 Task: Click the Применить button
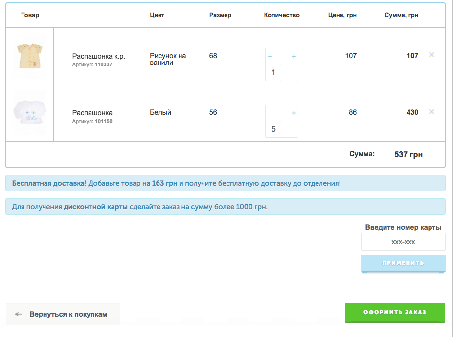[403, 263]
